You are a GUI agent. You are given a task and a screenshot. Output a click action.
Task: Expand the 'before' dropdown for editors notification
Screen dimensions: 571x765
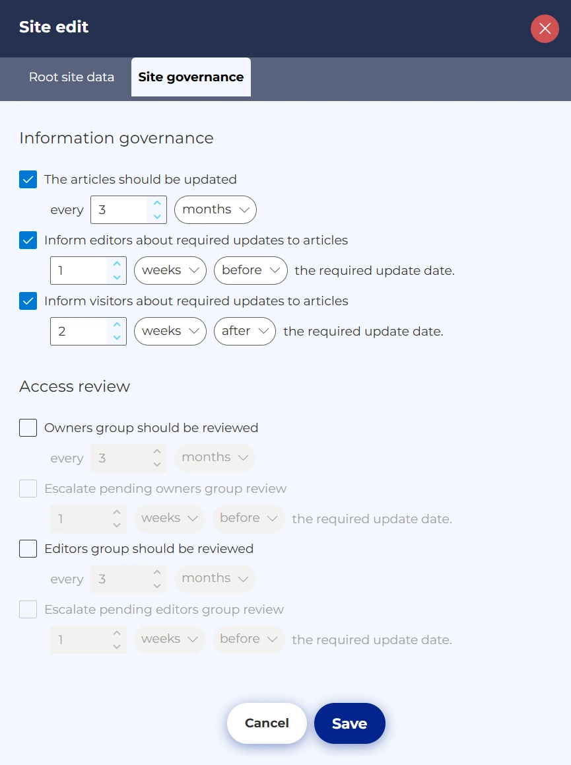[x=250, y=271]
